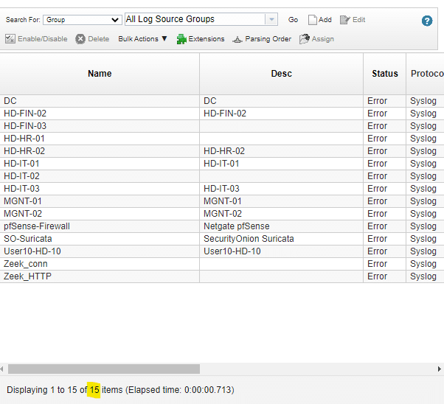Sort by the Name column header
Viewport: 444px width, 404px height.
point(100,74)
